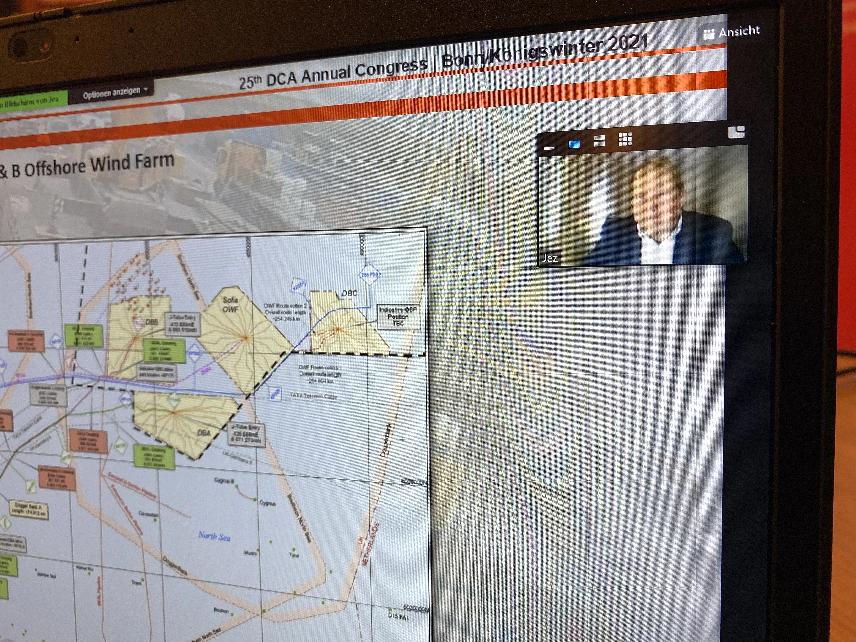Click the TATA Telecom Cable label

(313, 396)
